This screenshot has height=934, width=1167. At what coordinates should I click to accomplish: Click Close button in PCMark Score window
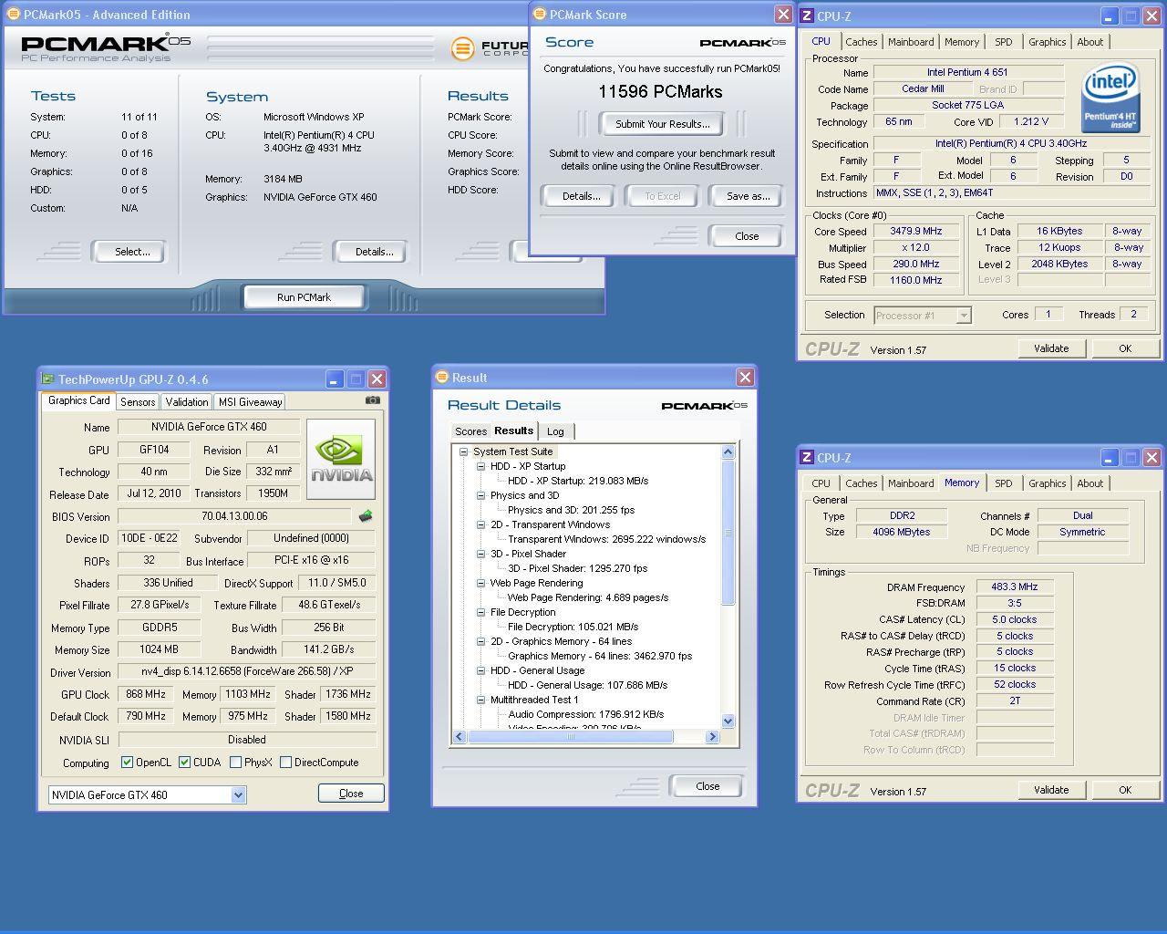[747, 236]
